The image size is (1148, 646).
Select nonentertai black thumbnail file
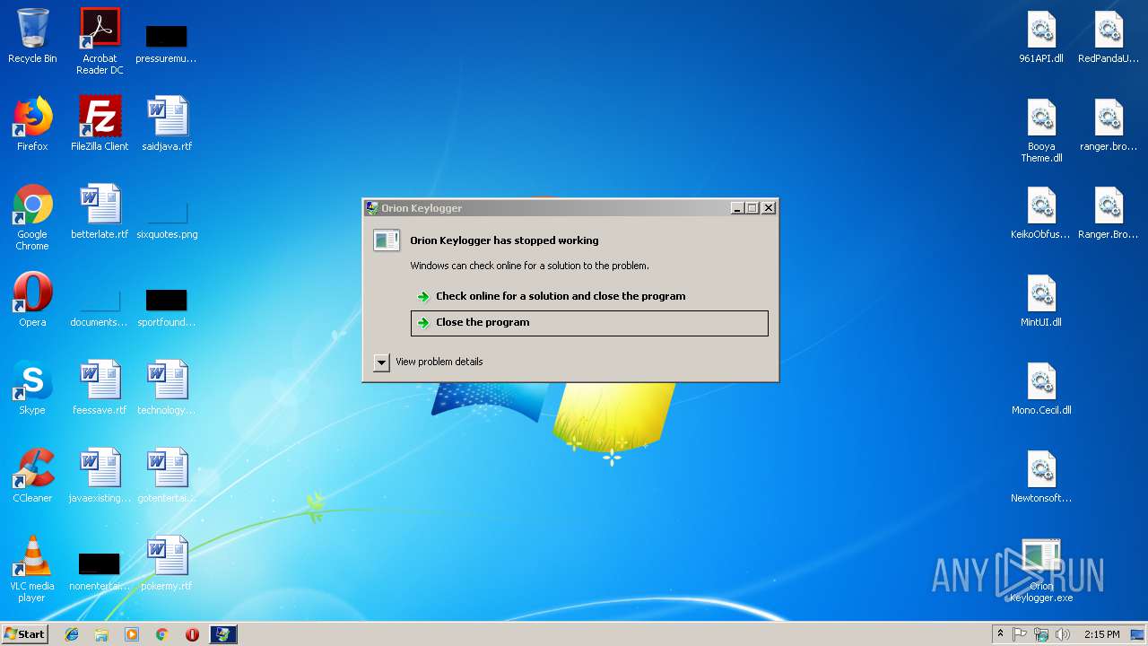pos(100,572)
